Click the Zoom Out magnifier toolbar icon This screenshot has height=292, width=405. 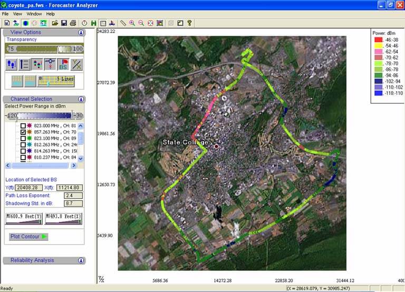[141, 23]
